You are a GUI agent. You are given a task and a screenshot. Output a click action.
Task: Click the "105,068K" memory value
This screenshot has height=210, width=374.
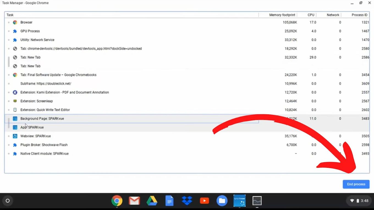pyautogui.click(x=290, y=22)
